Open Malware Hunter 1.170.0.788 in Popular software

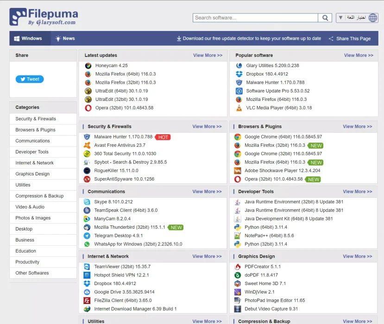click(x=275, y=82)
